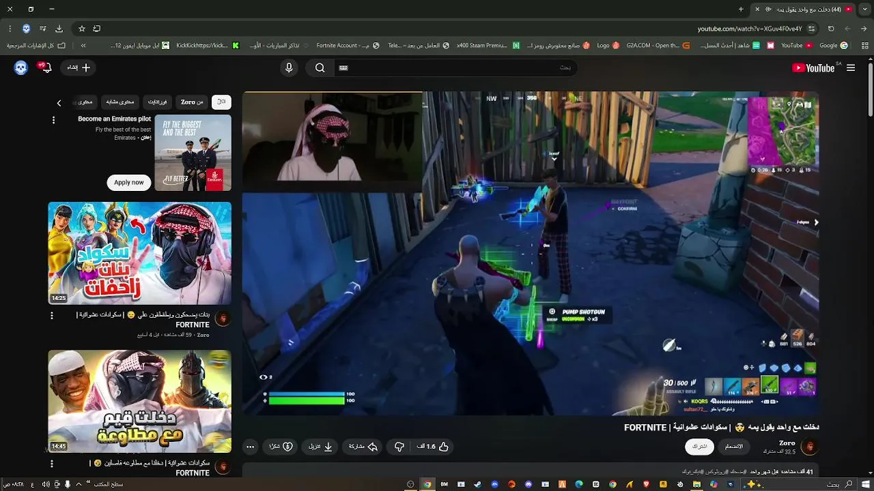Open Emirates pilot ad thumbnail
874x491 pixels.
tap(193, 153)
